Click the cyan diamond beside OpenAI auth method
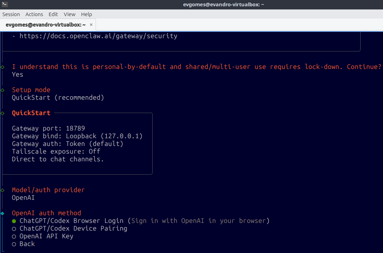383x253 pixels. click(2, 213)
